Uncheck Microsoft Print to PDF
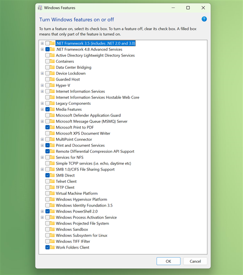This screenshot has width=243, height=275. pyautogui.click(x=48, y=127)
